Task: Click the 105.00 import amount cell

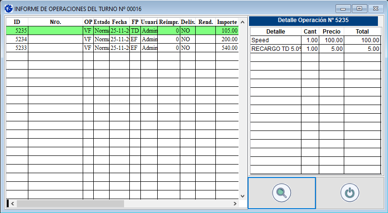Action: (x=226, y=31)
